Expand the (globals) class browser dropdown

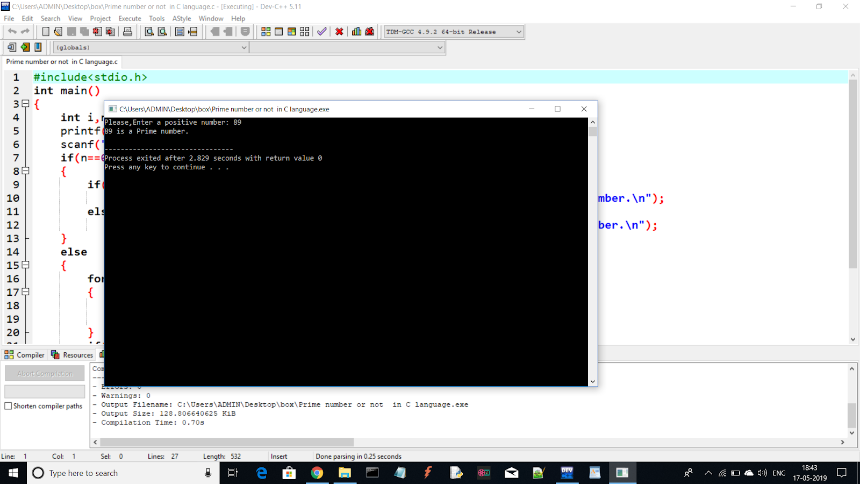click(x=244, y=47)
